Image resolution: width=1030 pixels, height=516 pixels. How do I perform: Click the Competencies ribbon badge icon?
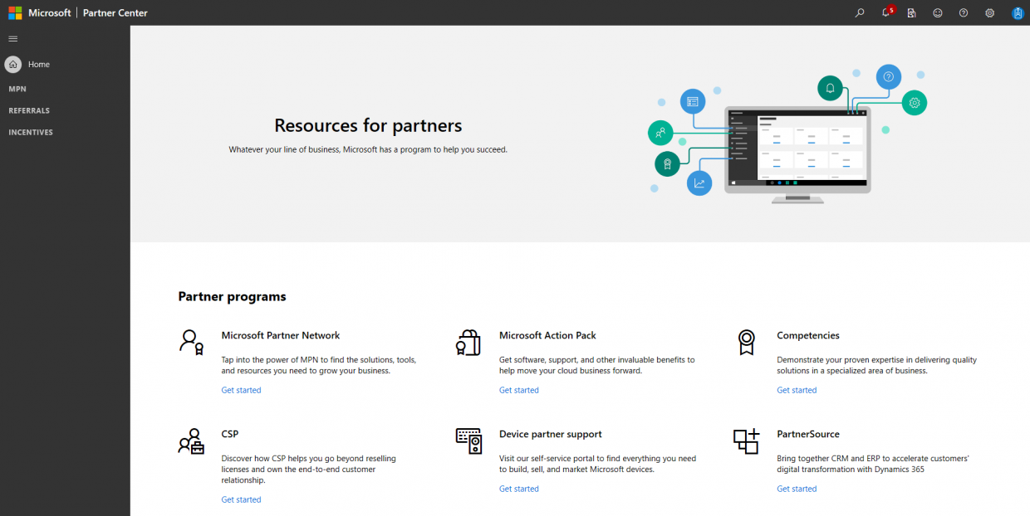746,342
